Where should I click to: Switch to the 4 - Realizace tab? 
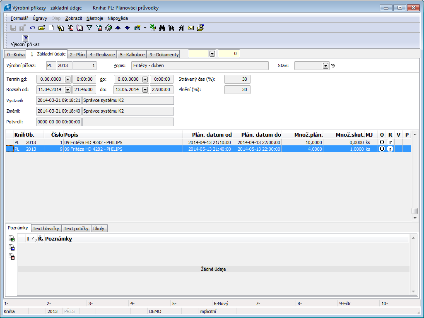coord(101,55)
